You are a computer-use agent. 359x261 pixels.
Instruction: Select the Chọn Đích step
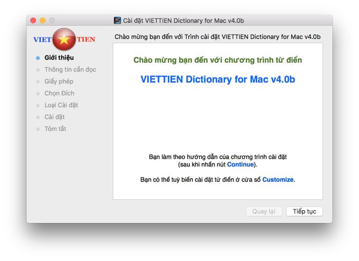(x=59, y=93)
